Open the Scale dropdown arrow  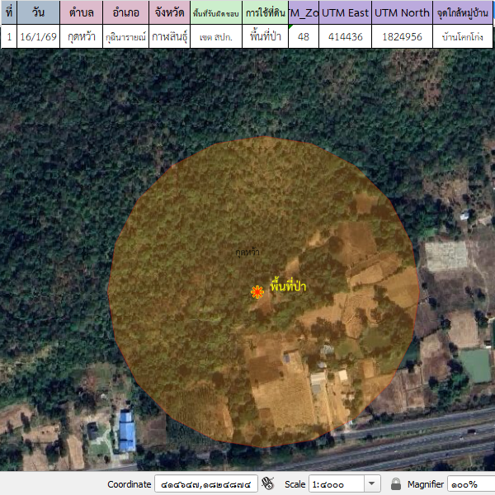pyautogui.click(x=371, y=483)
